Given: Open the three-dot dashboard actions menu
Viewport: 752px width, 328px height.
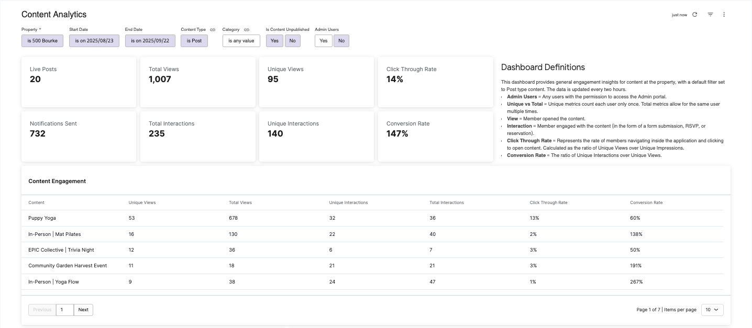Looking at the screenshot, I should (x=724, y=15).
